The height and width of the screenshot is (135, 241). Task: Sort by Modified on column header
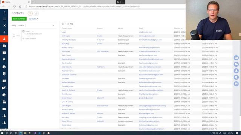178,28
